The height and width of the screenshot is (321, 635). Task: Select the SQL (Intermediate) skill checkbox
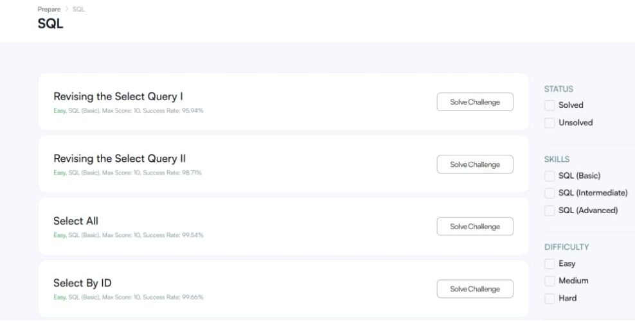pos(550,193)
